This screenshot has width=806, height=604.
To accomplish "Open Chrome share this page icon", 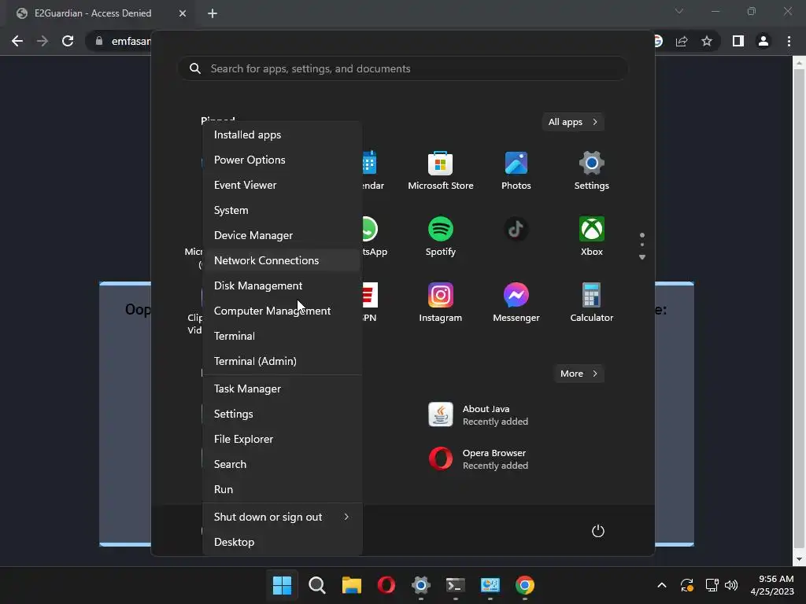I will (682, 41).
